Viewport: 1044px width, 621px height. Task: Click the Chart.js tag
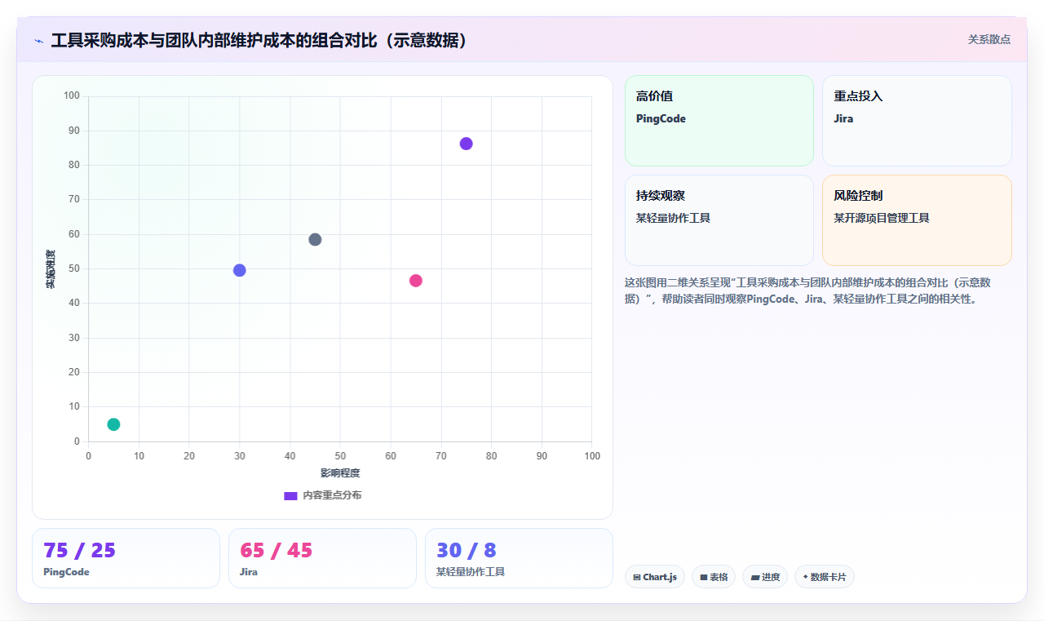point(655,577)
